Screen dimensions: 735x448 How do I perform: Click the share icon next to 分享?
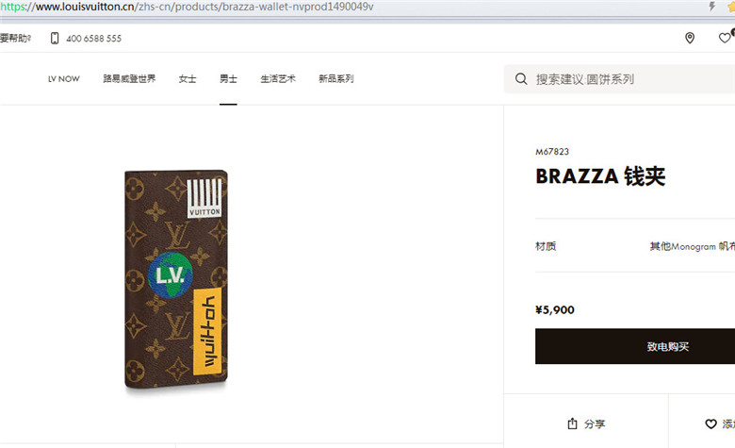click(x=572, y=423)
